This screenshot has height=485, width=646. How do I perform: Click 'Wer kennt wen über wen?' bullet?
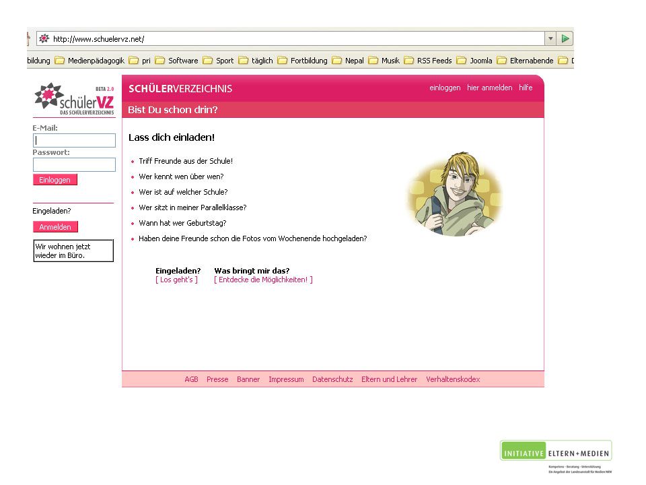(x=181, y=176)
